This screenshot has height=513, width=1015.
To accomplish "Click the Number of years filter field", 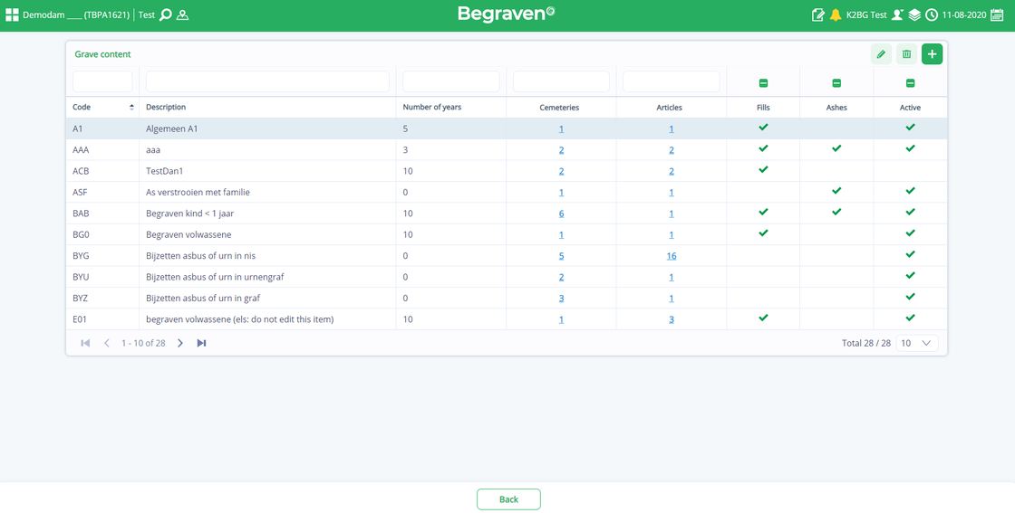I will coord(451,81).
